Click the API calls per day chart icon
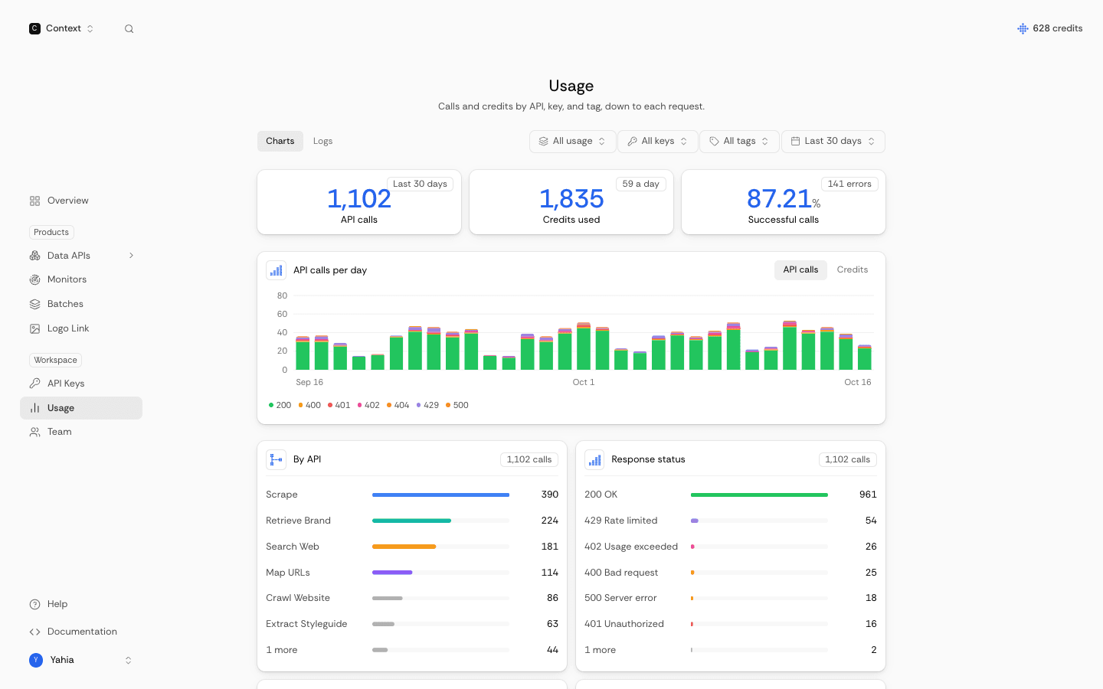This screenshot has width=1103, height=689. click(x=276, y=270)
